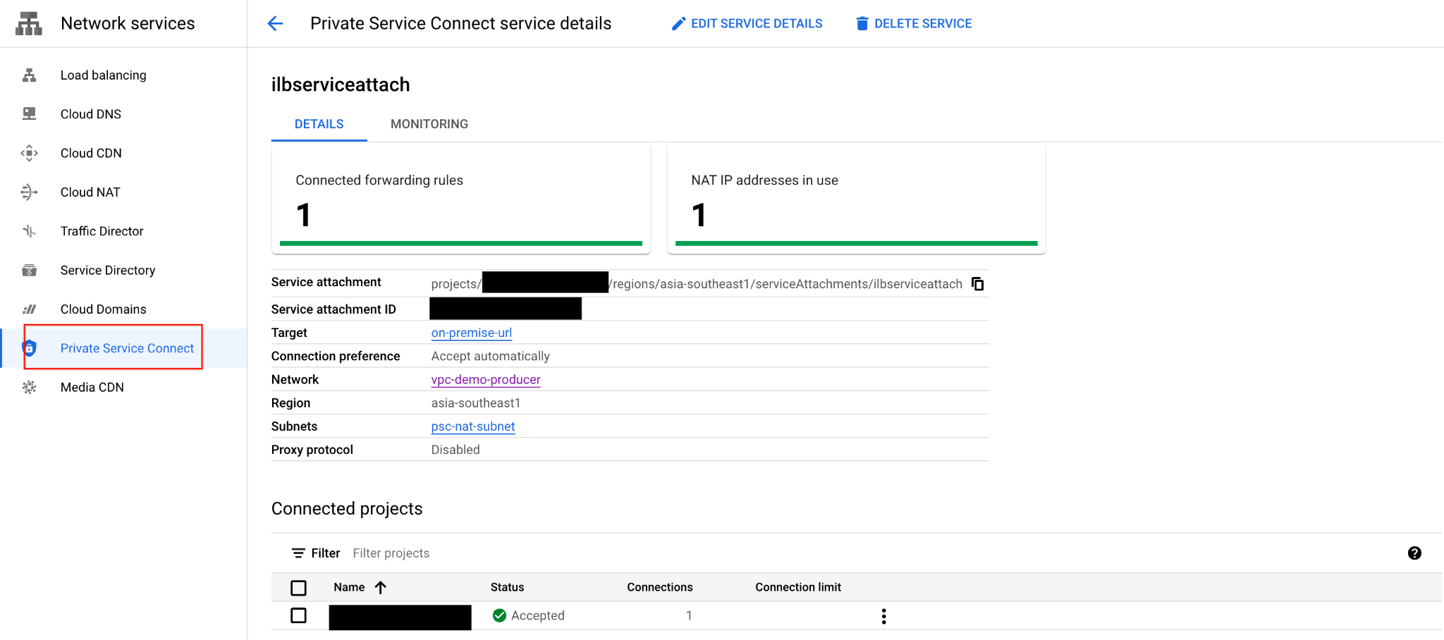Switch to the Monitoring tab

coord(429,124)
